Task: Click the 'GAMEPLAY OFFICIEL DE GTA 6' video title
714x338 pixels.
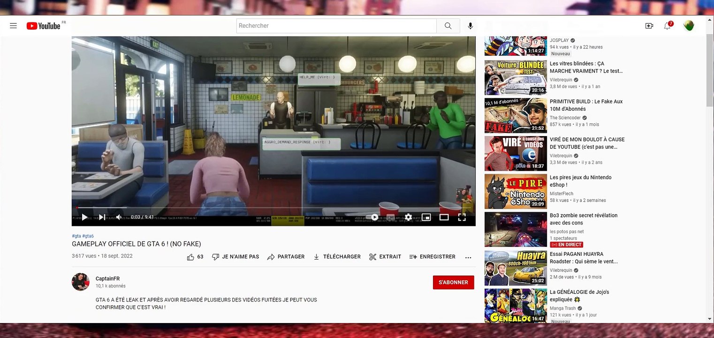Action: coord(137,244)
